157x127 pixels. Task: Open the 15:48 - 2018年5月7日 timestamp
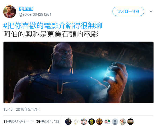coord(21,109)
